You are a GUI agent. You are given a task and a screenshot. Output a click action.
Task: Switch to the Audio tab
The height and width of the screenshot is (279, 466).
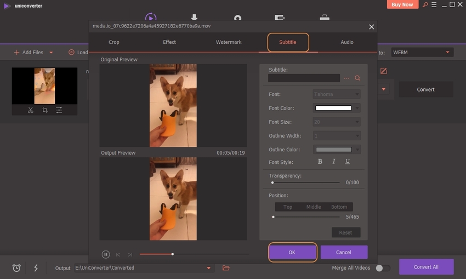(347, 42)
